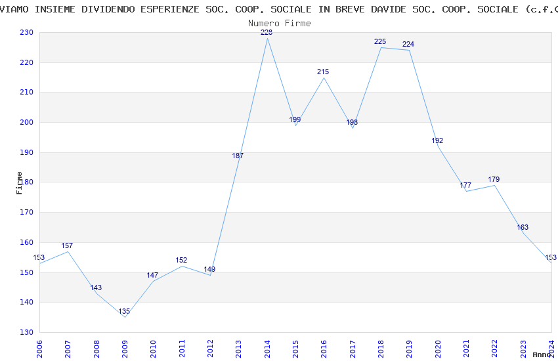
Task: Click the 2013 x-axis year label
Action: tap(238, 349)
